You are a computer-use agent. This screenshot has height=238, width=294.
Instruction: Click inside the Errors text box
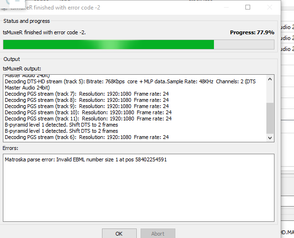coord(139,188)
